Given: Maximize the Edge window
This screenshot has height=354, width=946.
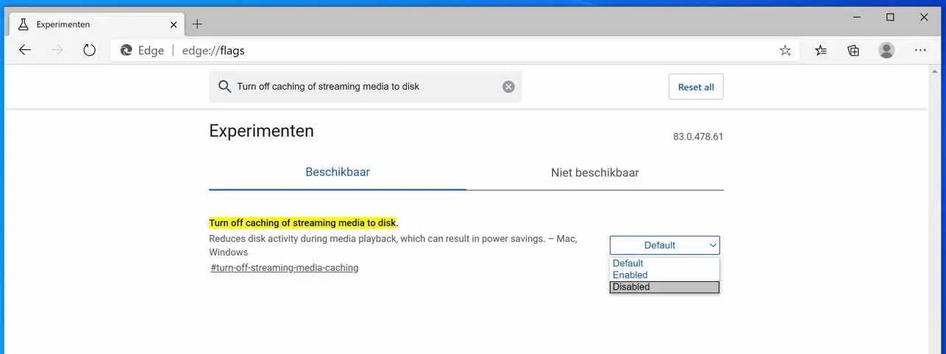Looking at the screenshot, I should 890,17.
